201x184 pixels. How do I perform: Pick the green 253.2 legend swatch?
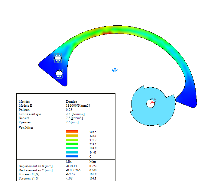pos(72,144)
